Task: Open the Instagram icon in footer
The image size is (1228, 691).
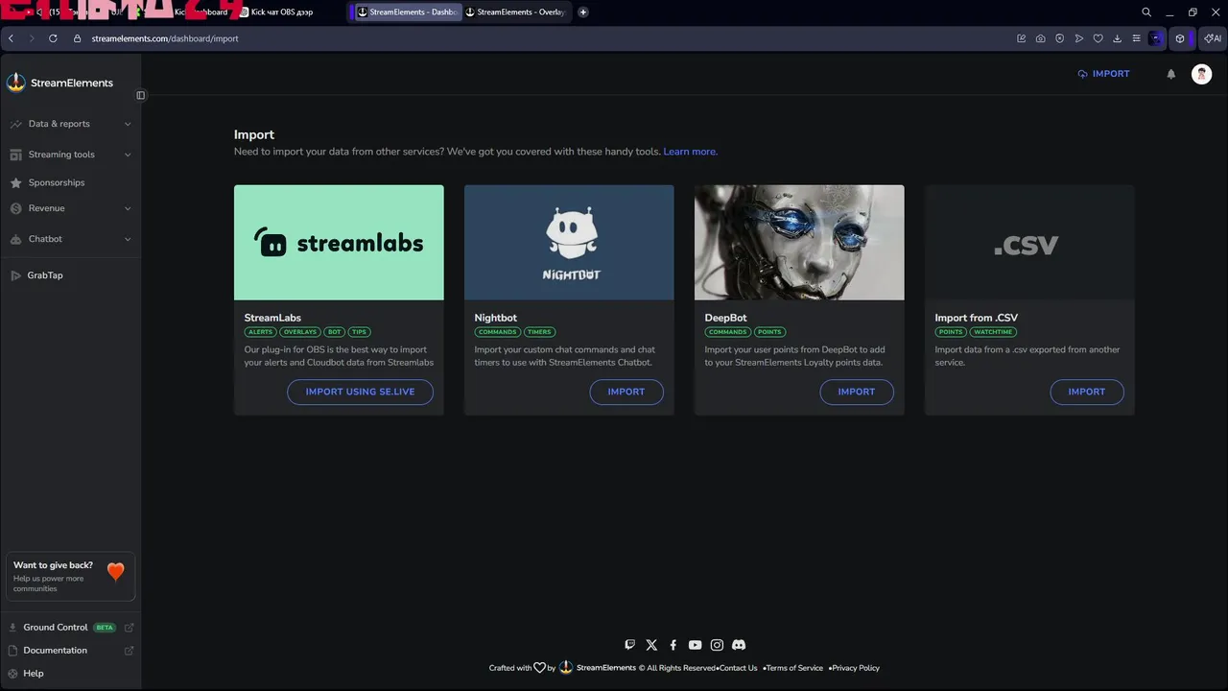Action: point(717,645)
